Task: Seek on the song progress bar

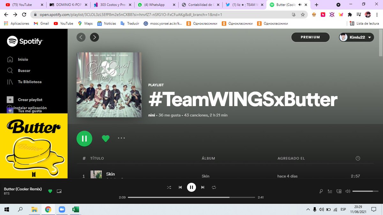Action: coord(191,197)
